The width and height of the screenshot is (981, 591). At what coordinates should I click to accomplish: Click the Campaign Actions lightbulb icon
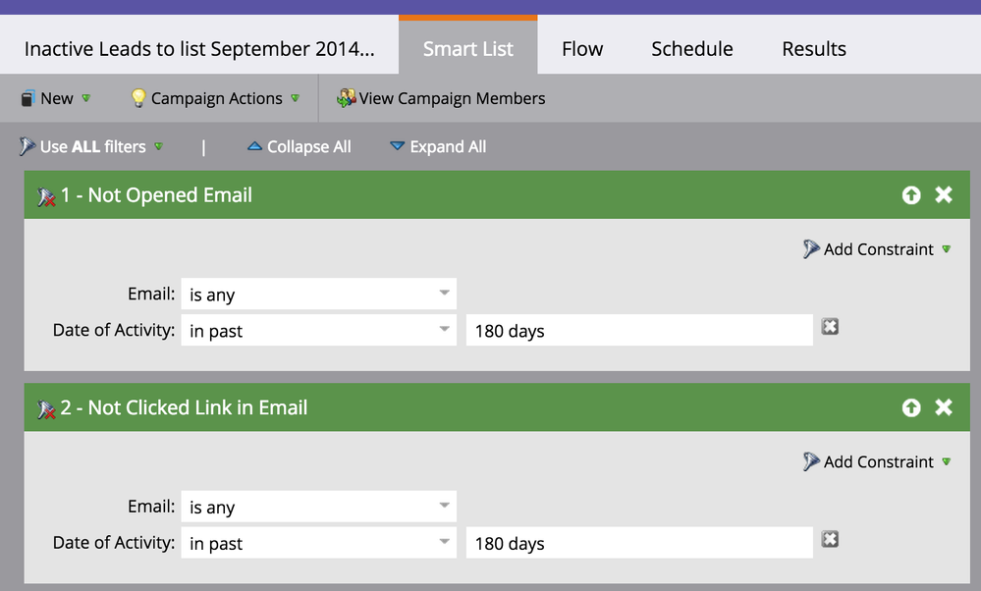[x=138, y=98]
